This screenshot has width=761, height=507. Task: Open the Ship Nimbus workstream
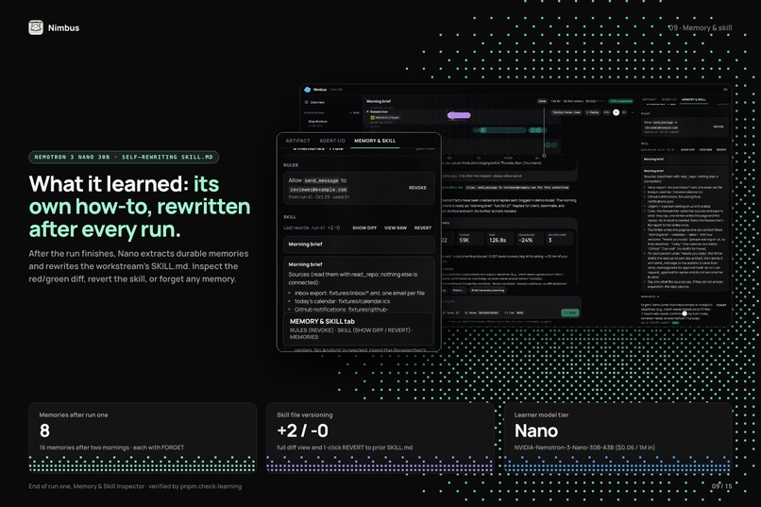(x=317, y=122)
